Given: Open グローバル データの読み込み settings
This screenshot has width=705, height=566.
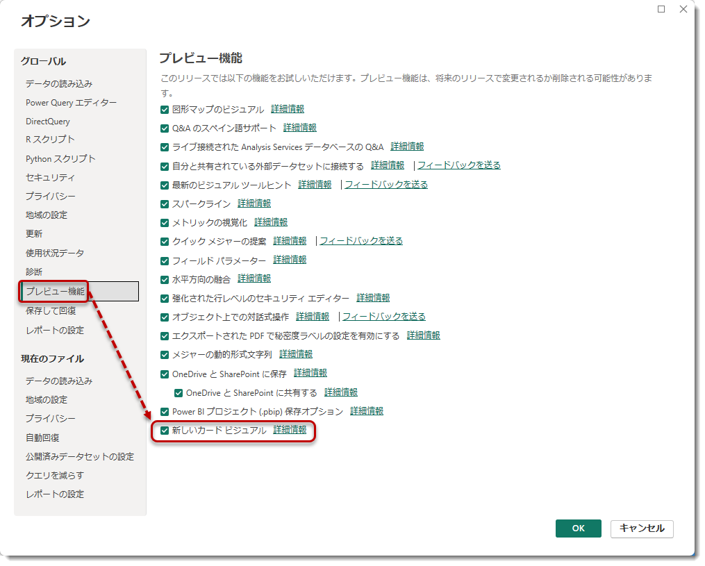Looking at the screenshot, I should pyautogui.click(x=59, y=83).
